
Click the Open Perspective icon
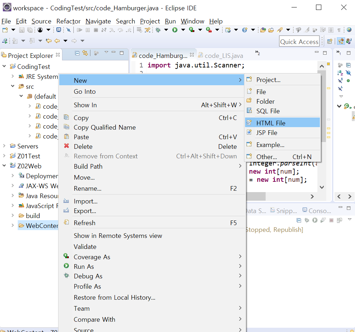click(330, 41)
